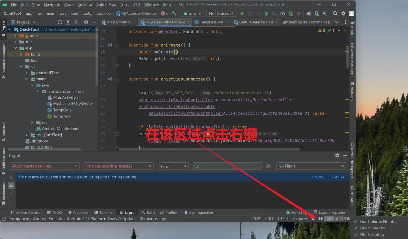This screenshot has width=408, height=239.
Task: Open the Debug app tool
Action: pos(267,13)
